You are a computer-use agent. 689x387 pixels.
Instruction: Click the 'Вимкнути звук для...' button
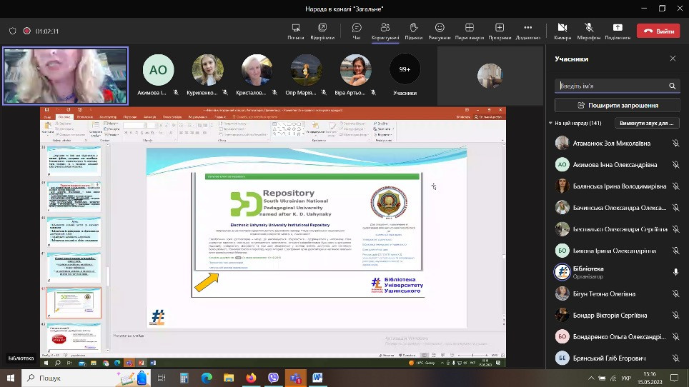(x=646, y=123)
